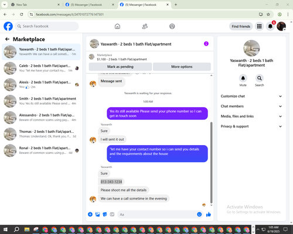
Task: Open conversation info purple icon
Action: coord(206,44)
